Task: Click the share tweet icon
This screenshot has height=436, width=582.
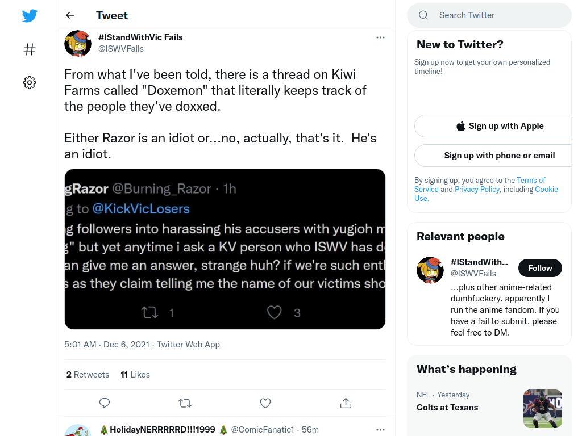Action: (x=346, y=403)
